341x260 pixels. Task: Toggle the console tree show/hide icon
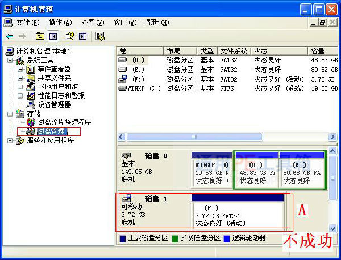pyautogui.click(x=53, y=36)
